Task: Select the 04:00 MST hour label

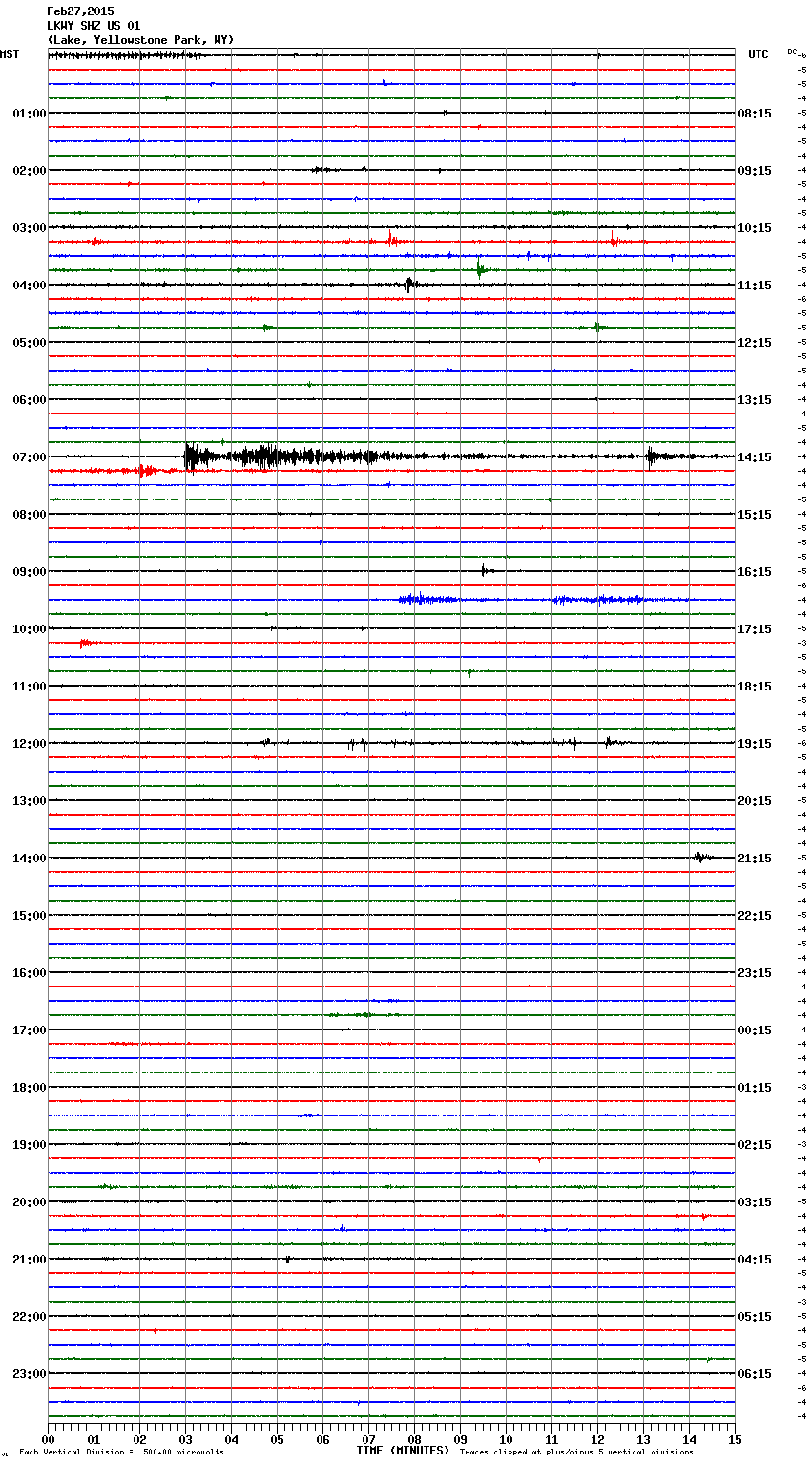Action: [29, 286]
